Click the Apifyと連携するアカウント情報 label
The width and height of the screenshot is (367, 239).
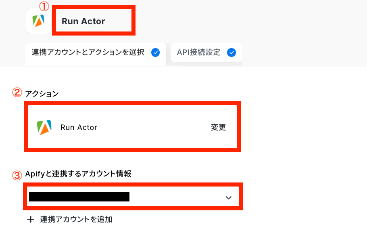(x=78, y=174)
